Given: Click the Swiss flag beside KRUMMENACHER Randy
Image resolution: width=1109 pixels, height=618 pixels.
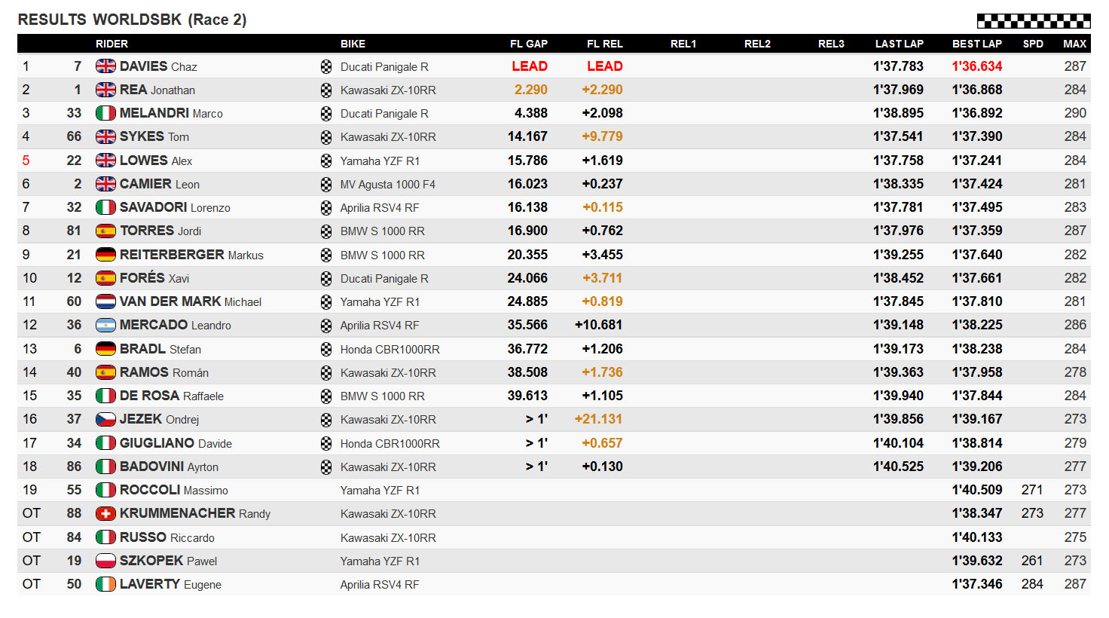Looking at the screenshot, I should (x=105, y=513).
